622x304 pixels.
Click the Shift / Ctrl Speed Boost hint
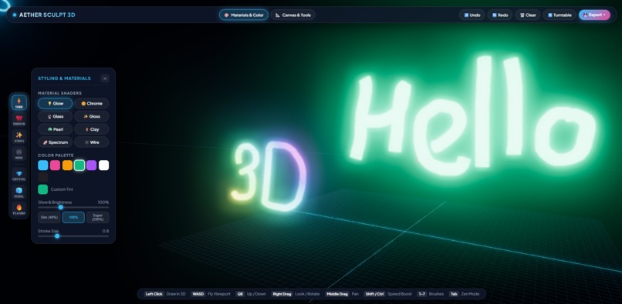click(388, 294)
